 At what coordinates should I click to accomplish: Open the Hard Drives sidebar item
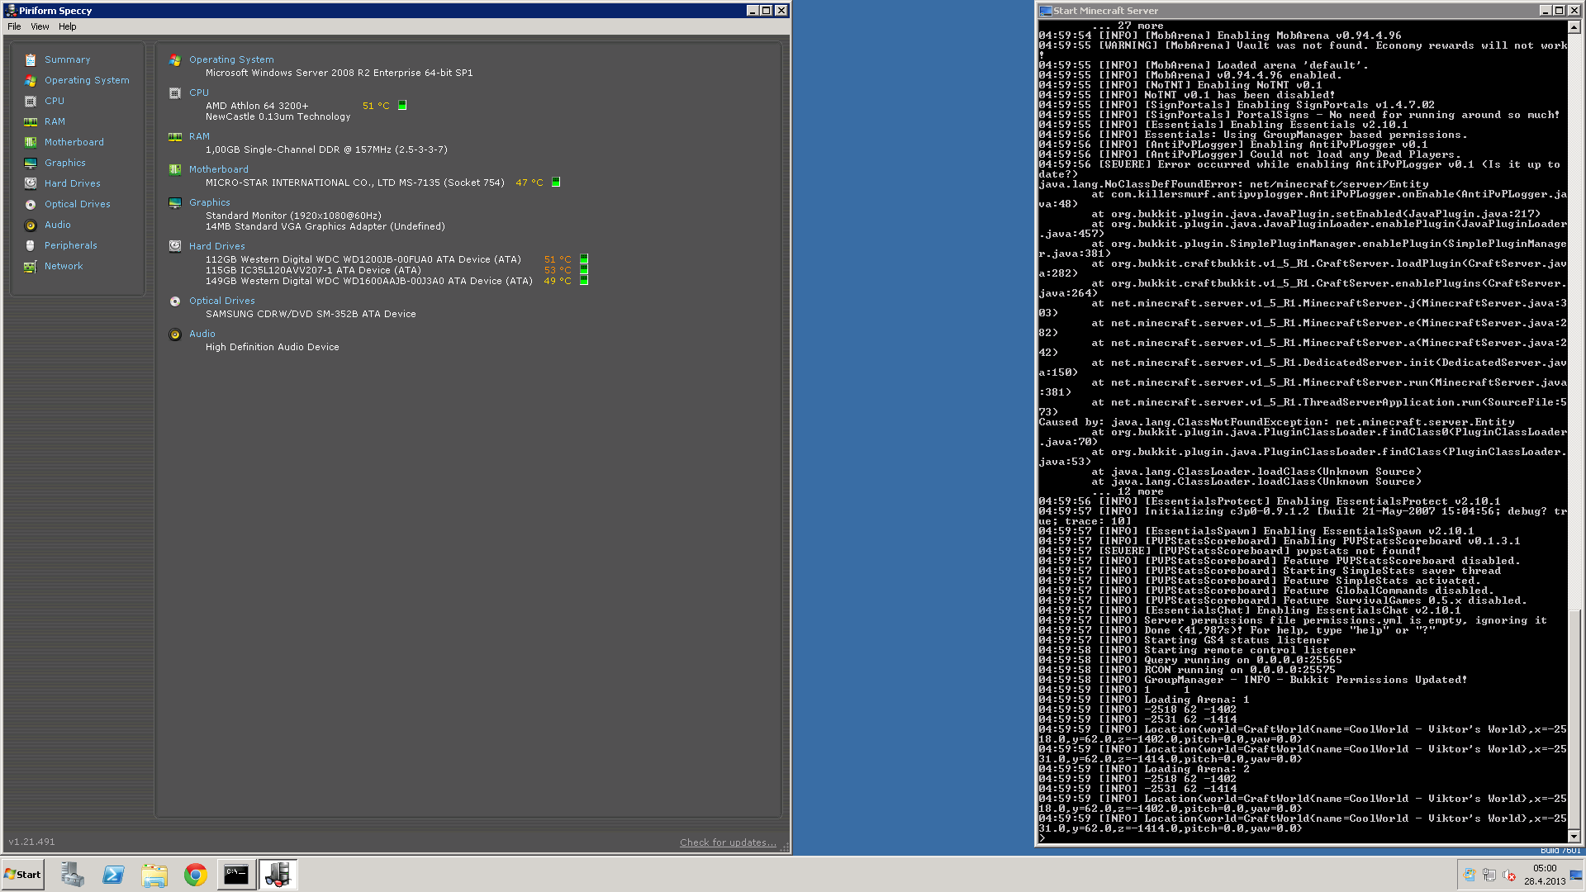[72, 183]
